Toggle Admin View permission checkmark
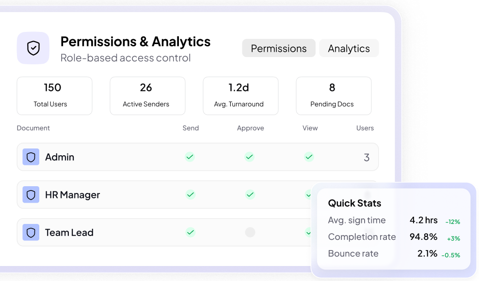The height and width of the screenshot is (281, 479). [309, 157]
